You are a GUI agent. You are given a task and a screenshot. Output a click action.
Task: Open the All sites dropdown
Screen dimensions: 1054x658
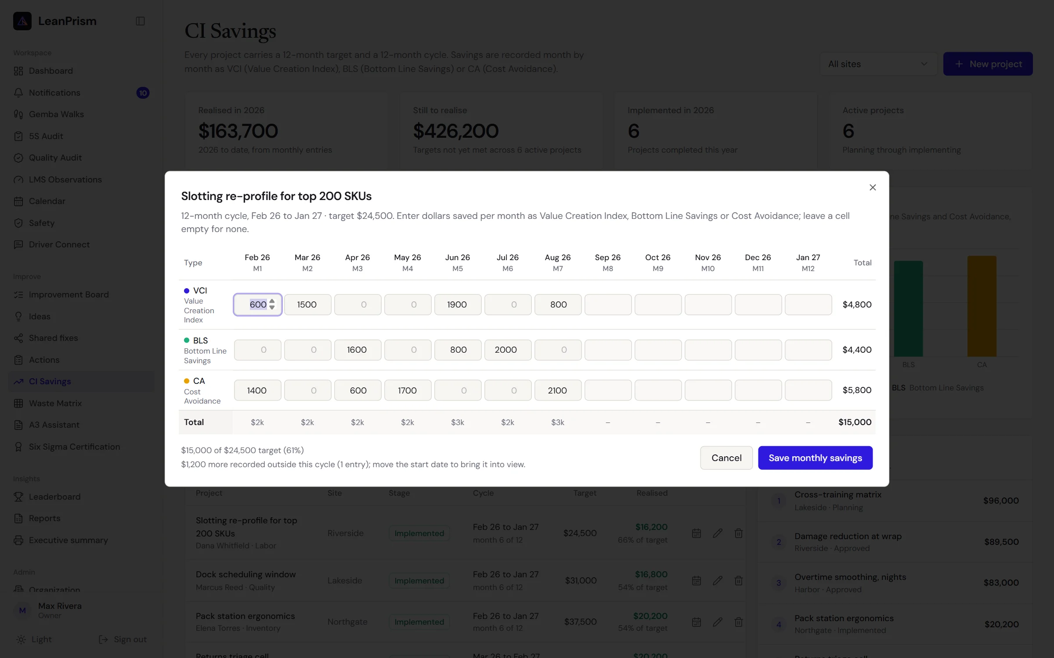pyautogui.click(x=878, y=64)
